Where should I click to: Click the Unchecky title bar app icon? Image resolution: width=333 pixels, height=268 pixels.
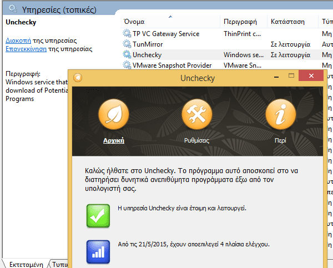tap(78, 78)
